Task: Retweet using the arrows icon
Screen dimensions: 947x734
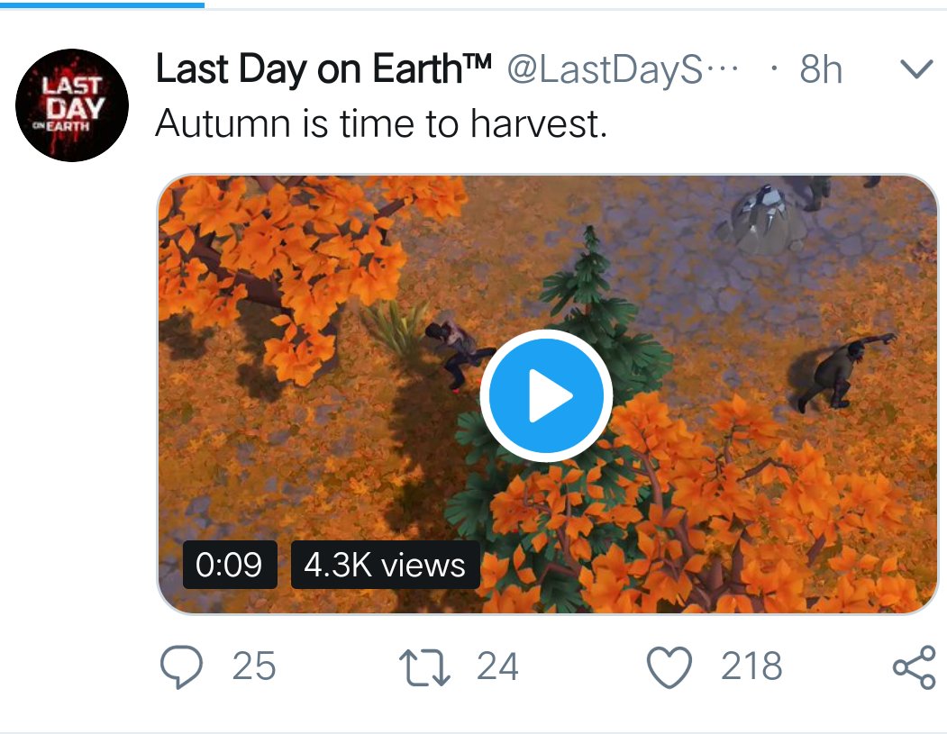Action: click(425, 667)
